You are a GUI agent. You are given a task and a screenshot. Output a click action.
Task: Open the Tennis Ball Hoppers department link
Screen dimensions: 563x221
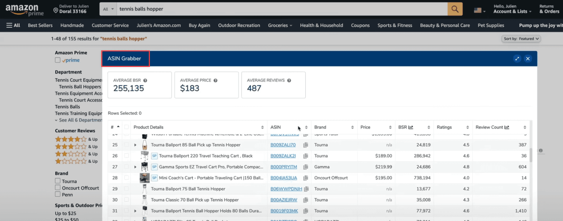pos(80,87)
